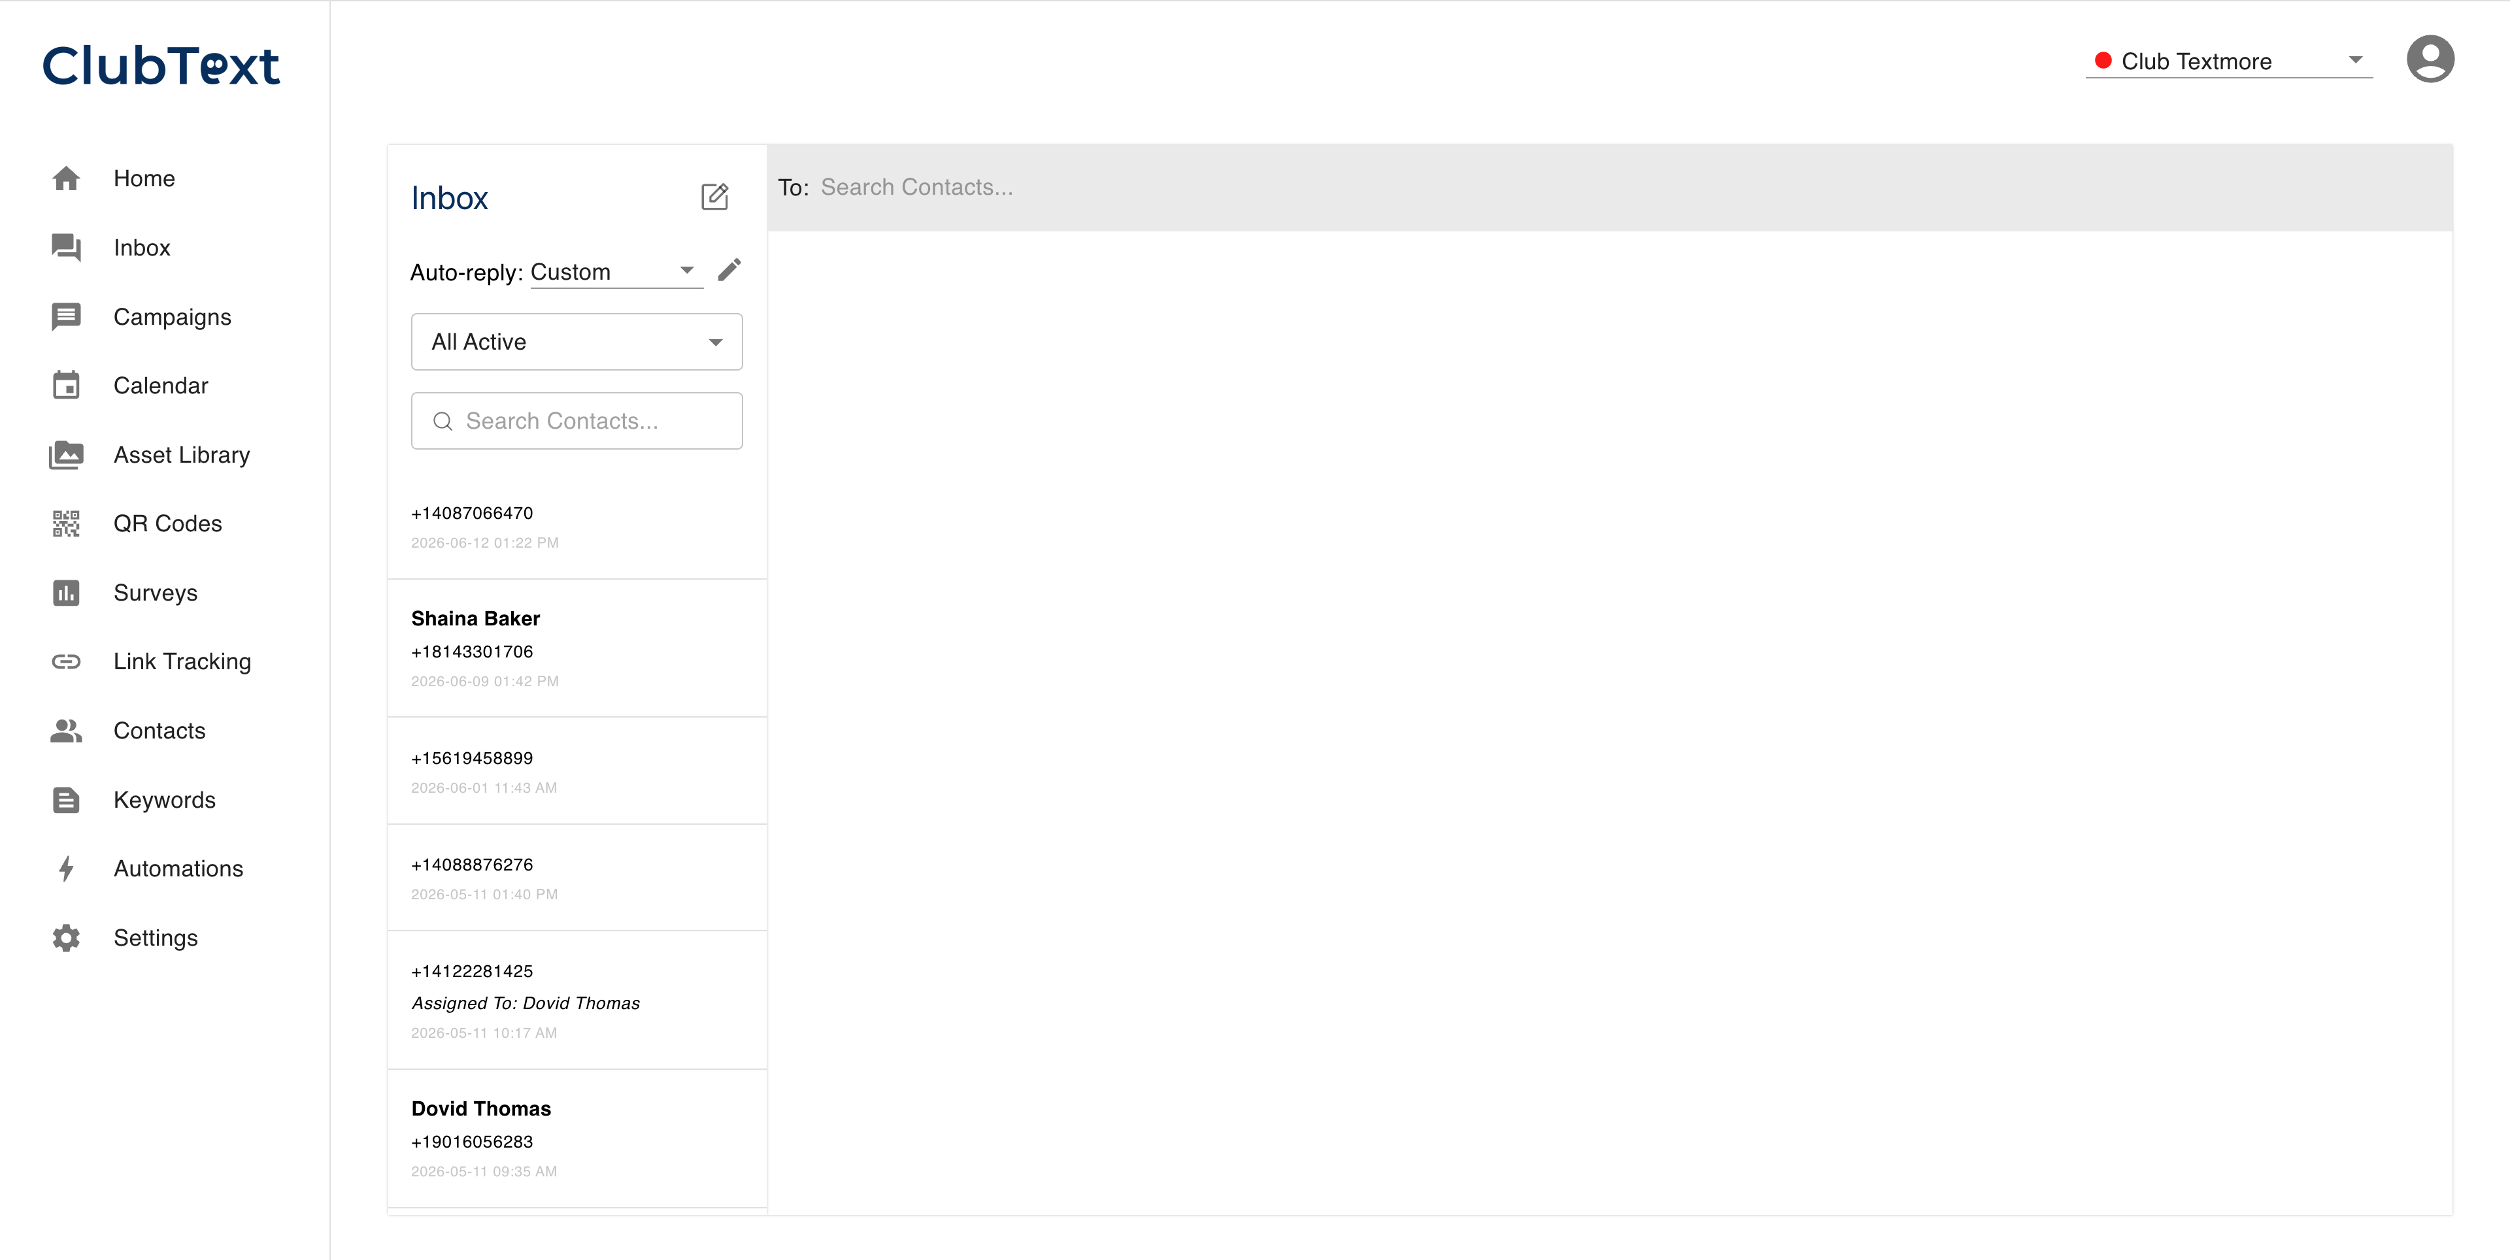Screen dimensions: 2510x1260
Task: Open Surveys menu label
Action: [x=156, y=593]
